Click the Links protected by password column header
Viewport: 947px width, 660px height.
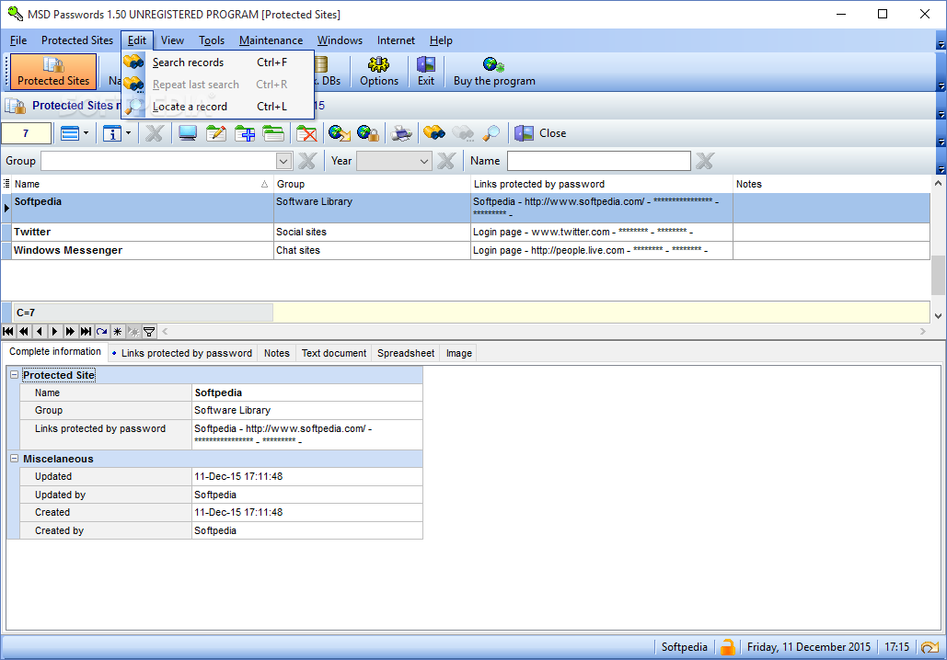602,184
